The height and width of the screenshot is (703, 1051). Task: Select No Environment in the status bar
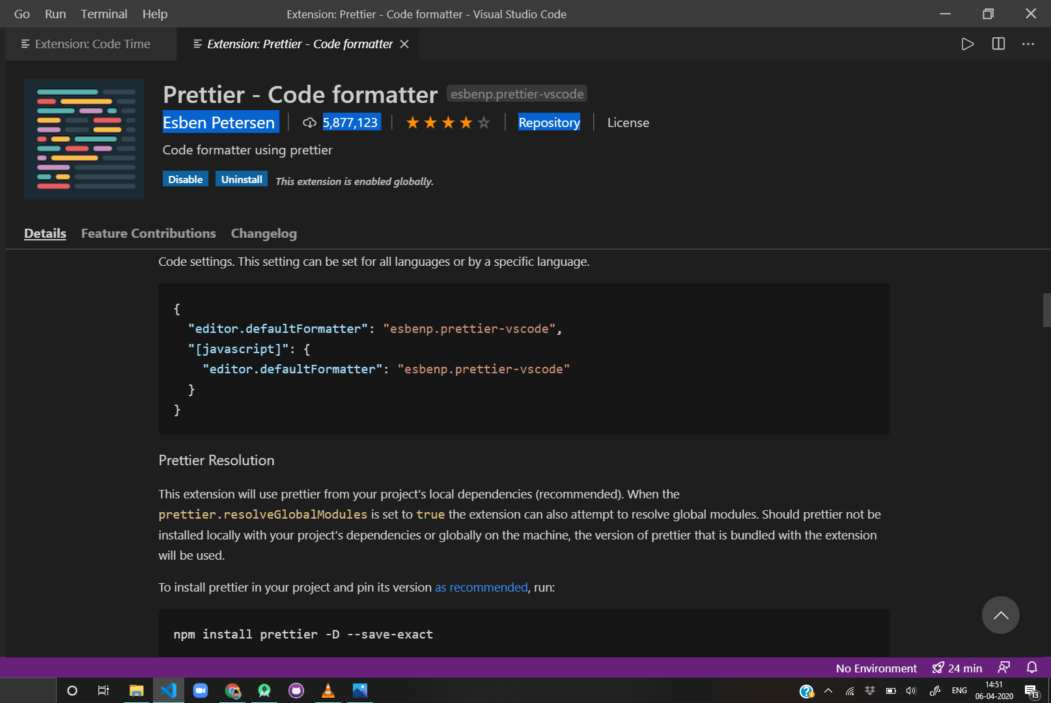click(876, 668)
